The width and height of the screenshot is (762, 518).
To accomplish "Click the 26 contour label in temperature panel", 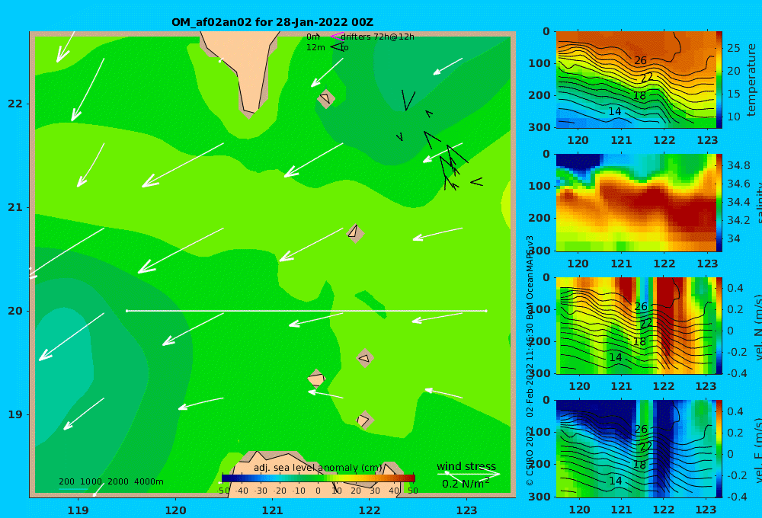I will point(641,60).
